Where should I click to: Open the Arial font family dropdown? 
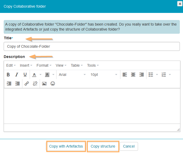(72, 75)
